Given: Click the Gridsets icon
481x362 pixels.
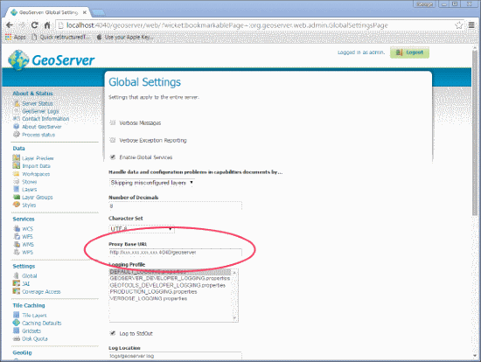Looking at the screenshot, I should click(17, 331).
